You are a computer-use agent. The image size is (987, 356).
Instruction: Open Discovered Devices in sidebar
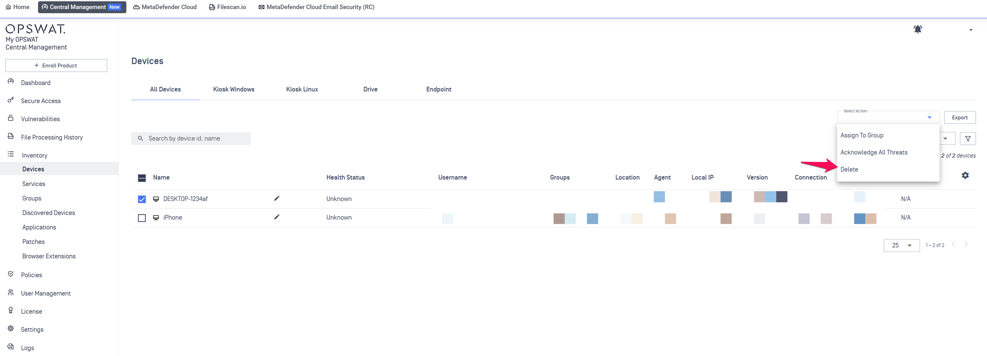point(49,213)
